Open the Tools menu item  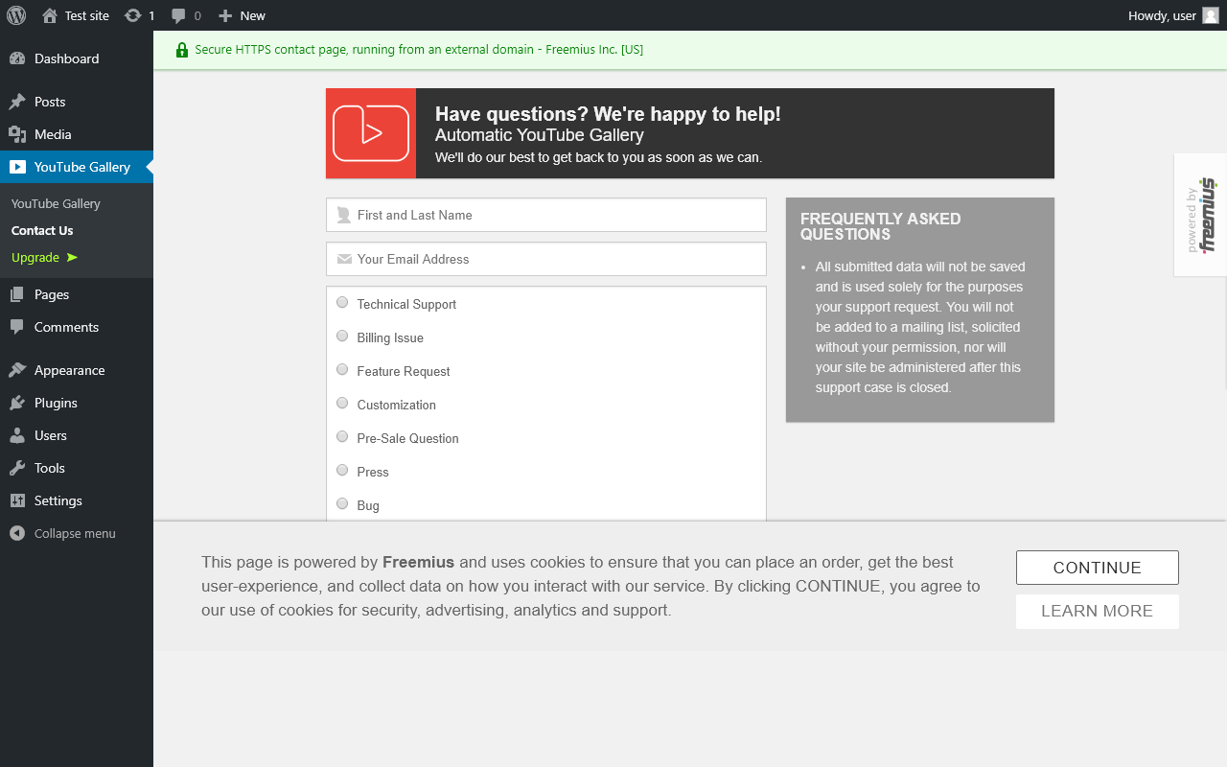pos(77,468)
